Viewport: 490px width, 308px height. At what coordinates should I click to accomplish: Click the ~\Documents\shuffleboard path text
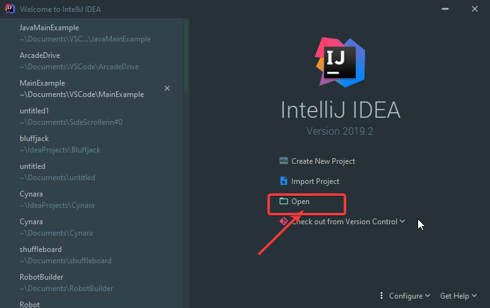coord(66,261)
